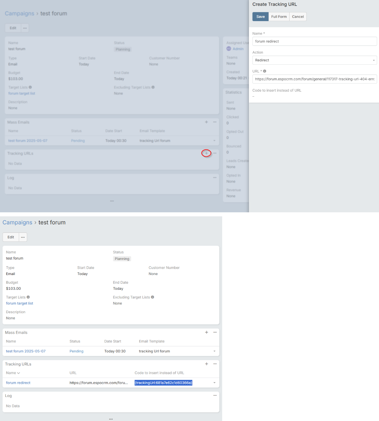Open the undimmed 'test forum 2025-05-07' mass email link
379x421 pixels.
tap(26, 351)
